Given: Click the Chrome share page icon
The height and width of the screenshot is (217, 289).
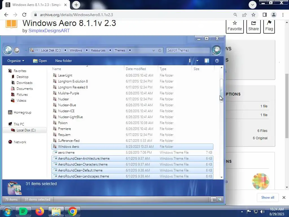Looking at the screenshot, I should (x=244, y=15).
